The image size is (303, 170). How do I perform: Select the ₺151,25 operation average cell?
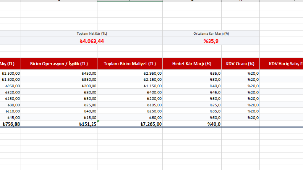pyautogui.click(x=59, y=124)
